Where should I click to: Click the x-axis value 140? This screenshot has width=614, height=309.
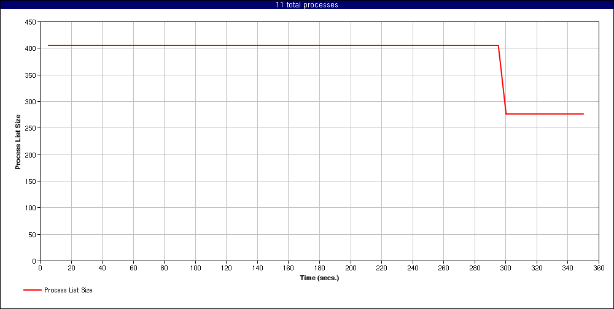(x=257, y=268)
